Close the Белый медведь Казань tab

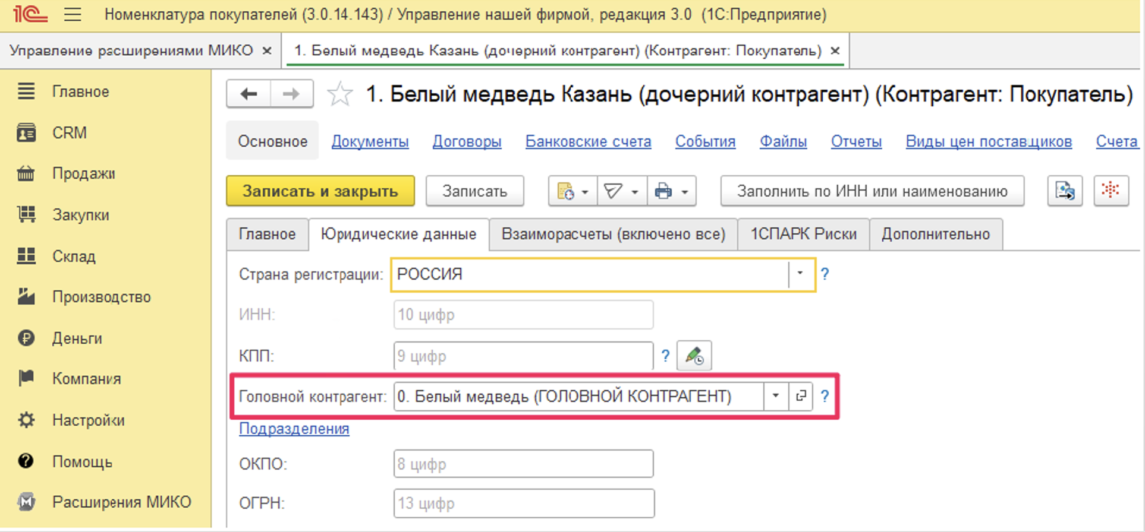835,51
